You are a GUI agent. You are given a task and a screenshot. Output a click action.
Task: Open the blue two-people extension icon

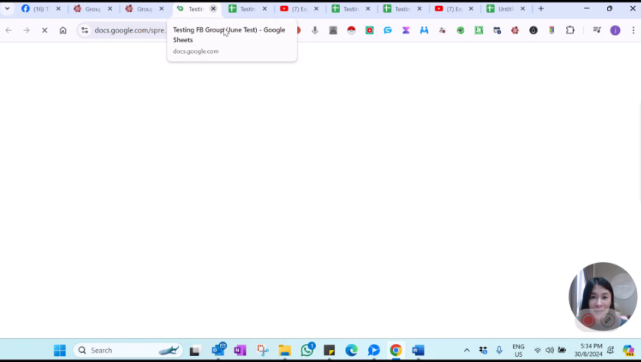pos(424,30)
